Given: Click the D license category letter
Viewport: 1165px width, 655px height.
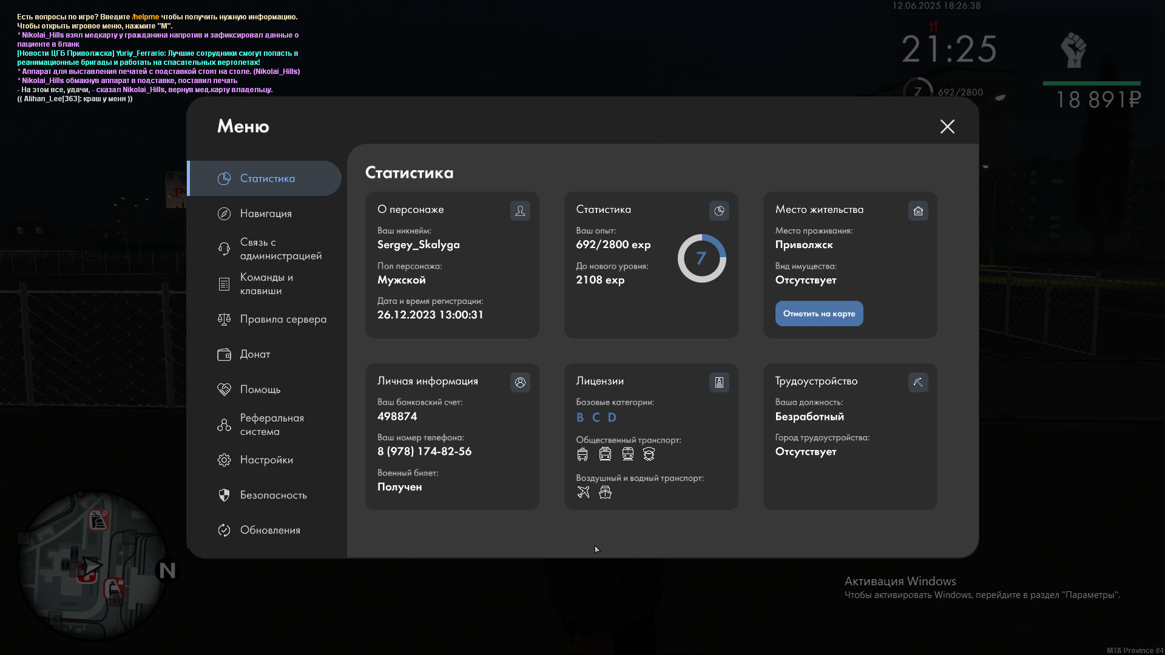Looking at the screenshot, I should [612, 417].
